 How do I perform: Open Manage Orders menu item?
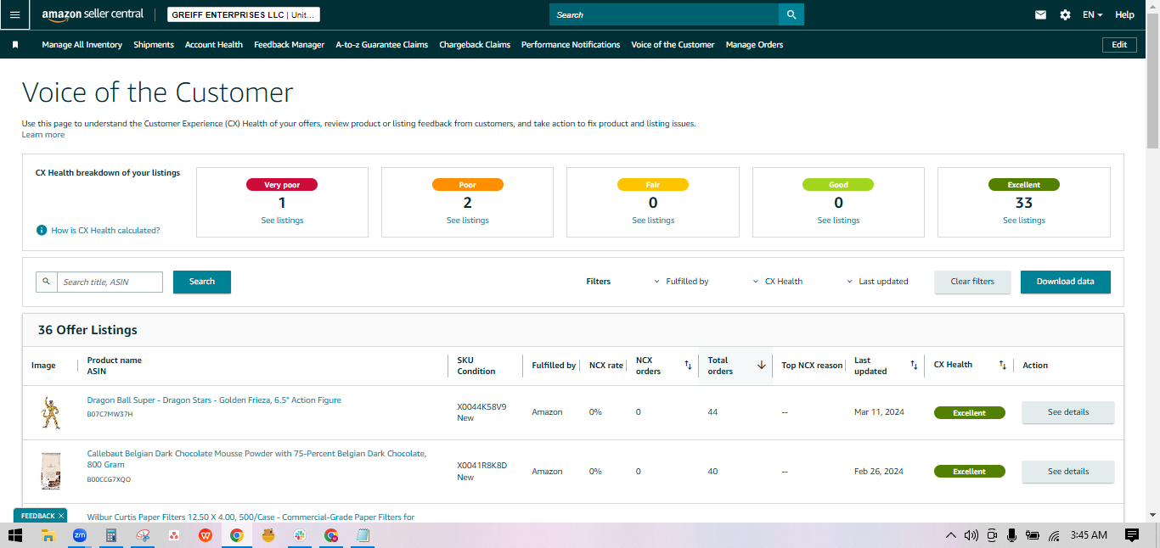(754, 45)
